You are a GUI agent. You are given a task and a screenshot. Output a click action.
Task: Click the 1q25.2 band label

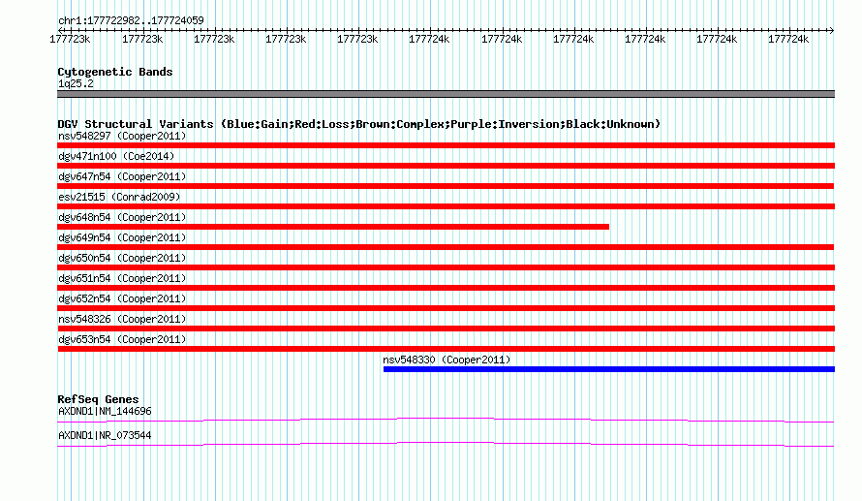pos(76,83)
